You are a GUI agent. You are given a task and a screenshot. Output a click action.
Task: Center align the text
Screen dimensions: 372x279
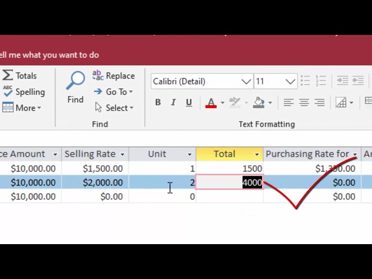304,102
